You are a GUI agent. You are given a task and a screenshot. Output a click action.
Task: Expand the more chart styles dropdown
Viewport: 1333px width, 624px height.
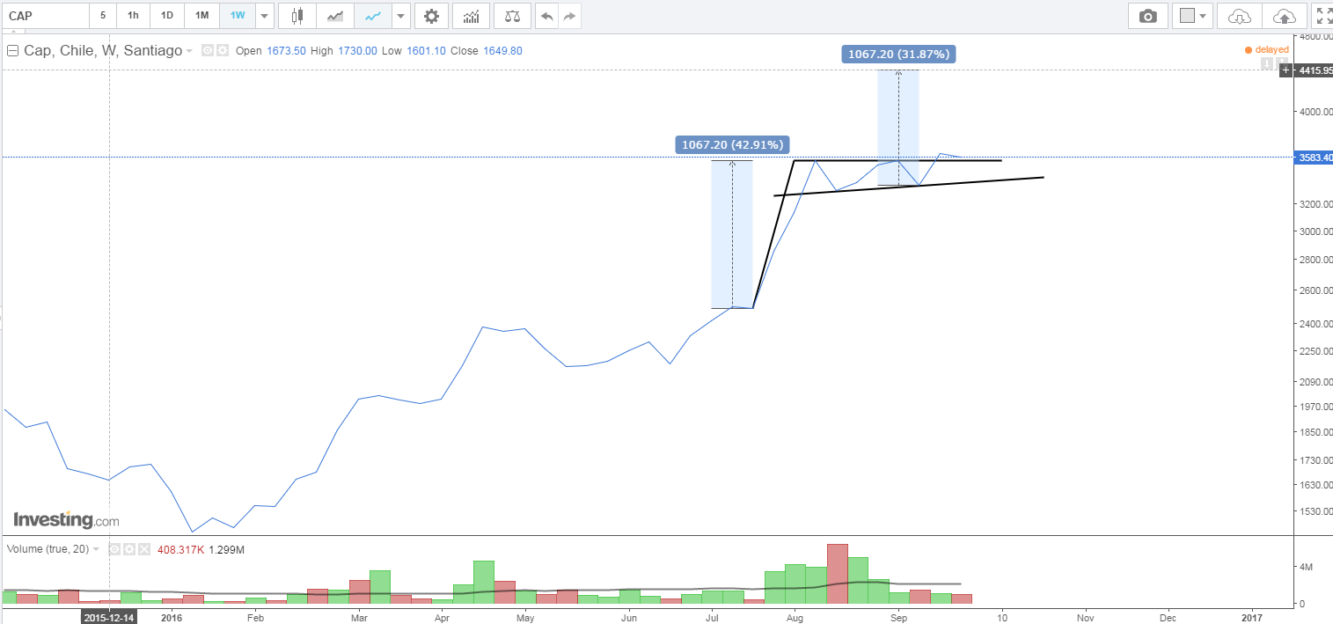click(x=401, y=16)
